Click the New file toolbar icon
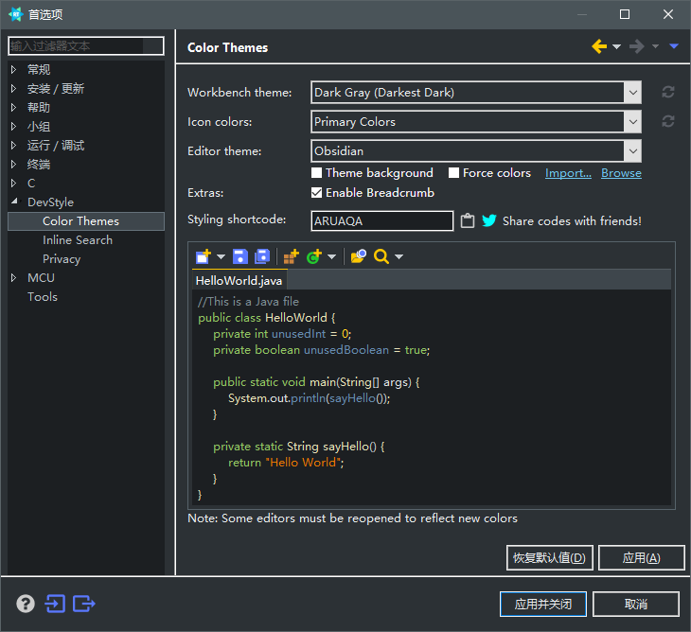Viewport: 691px width, 632px height. (x=204, y=256)
